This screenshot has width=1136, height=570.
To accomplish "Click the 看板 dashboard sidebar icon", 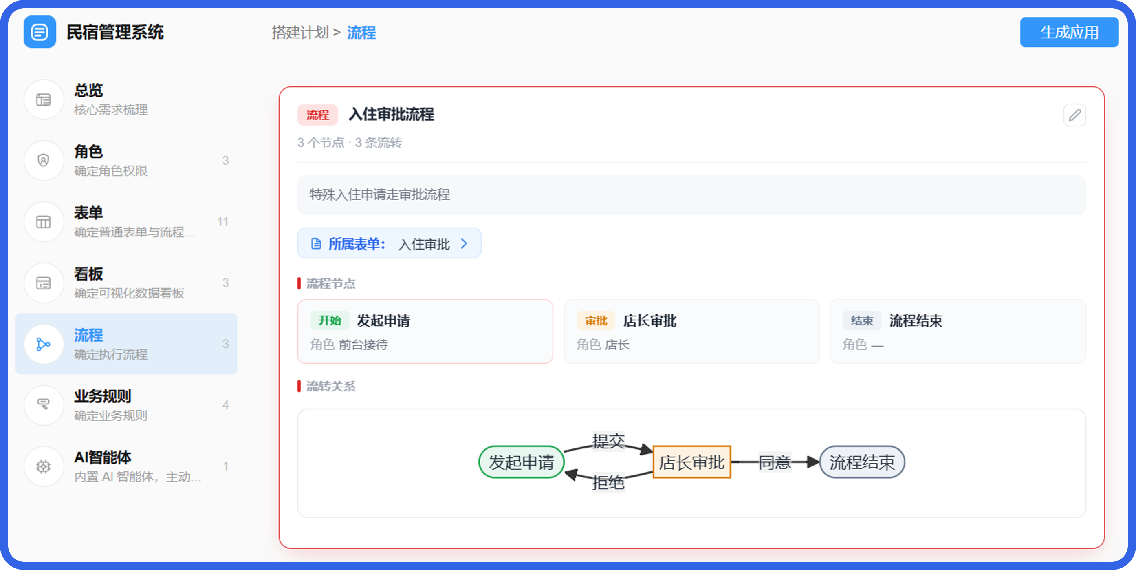I will (x=43, y=283).
